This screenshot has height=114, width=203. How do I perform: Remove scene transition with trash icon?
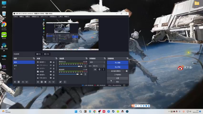pyautogui.click(x=99, y=69)
